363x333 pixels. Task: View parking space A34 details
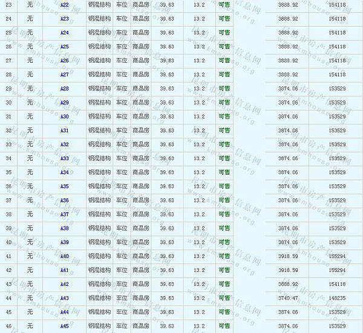[65, 172]
